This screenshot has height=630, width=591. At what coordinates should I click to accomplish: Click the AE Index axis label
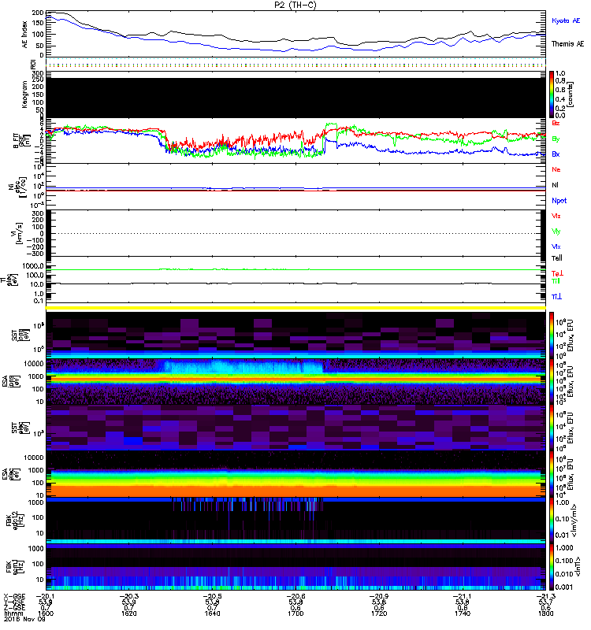pyautogui.click(x=25, y=35)
